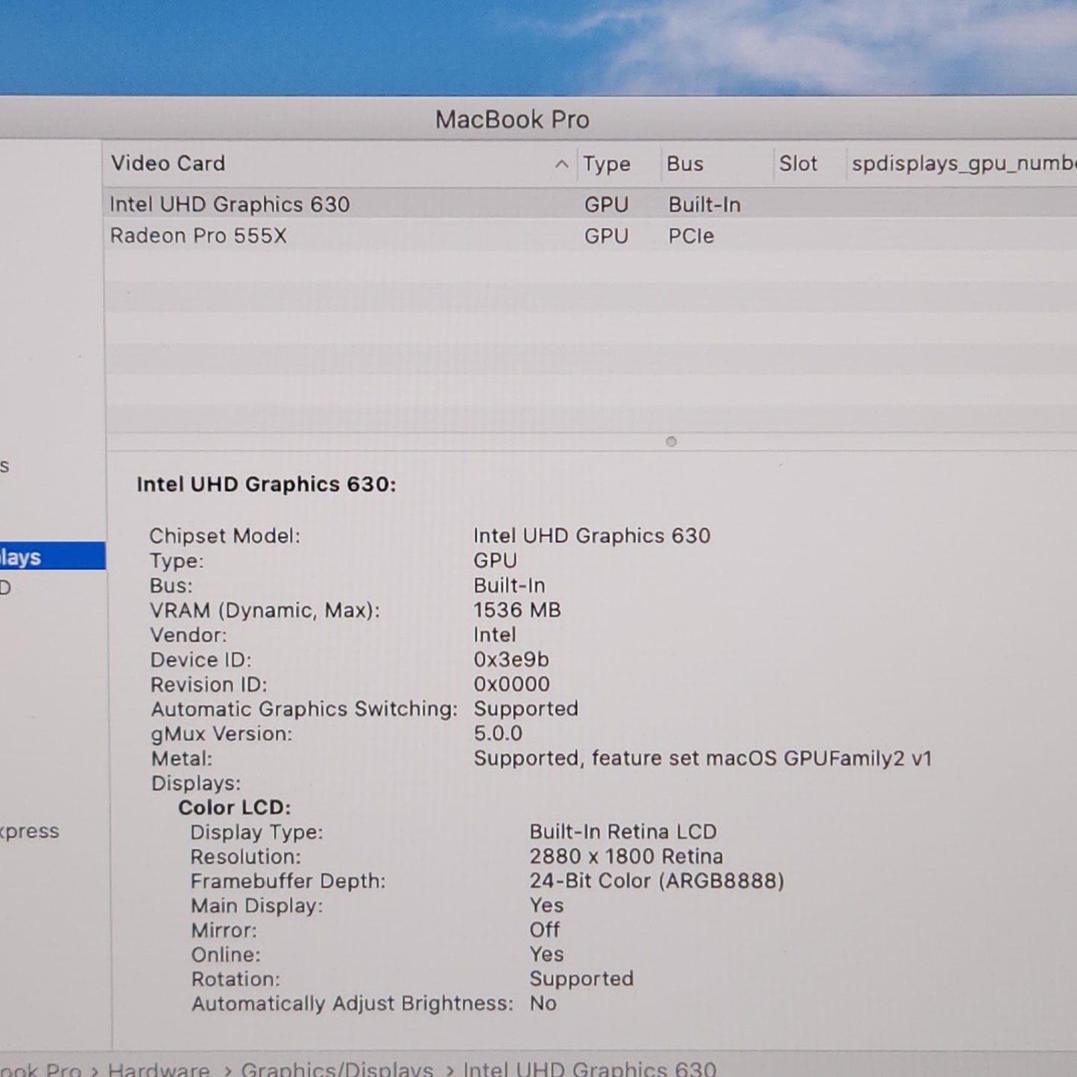Click the spdisplays_gpu_number column header
Viewport: 1077px width, 1077px height.
pyautogui.click(x=961, y=164)
